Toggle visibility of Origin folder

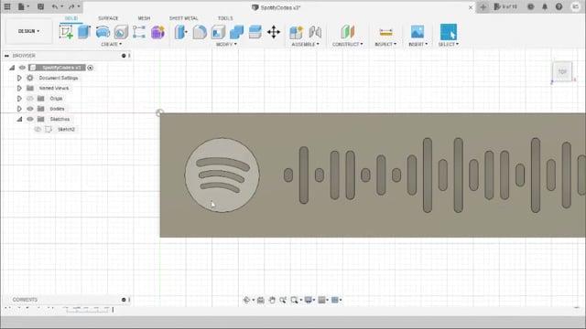tap(30, 99)
